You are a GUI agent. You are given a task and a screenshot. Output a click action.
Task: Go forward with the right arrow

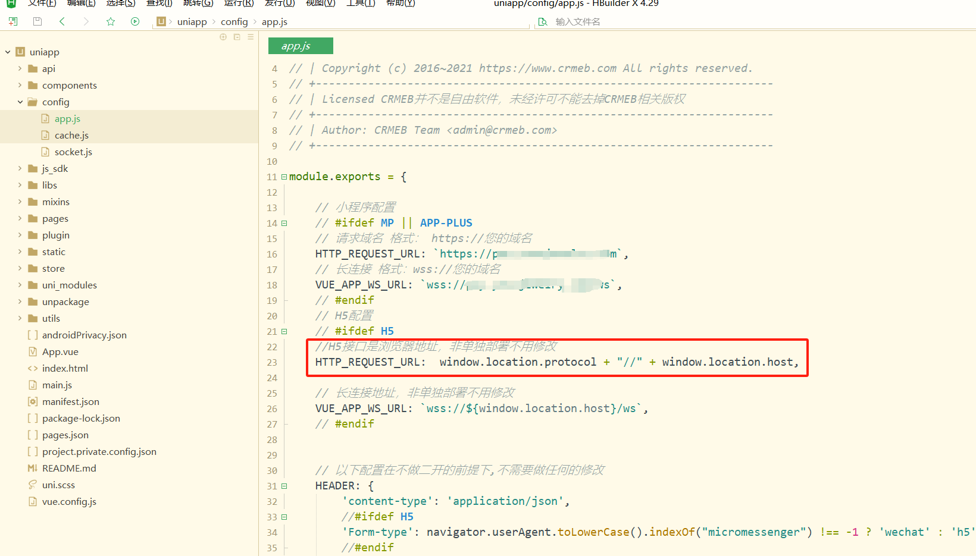click(x=86, y=21)
